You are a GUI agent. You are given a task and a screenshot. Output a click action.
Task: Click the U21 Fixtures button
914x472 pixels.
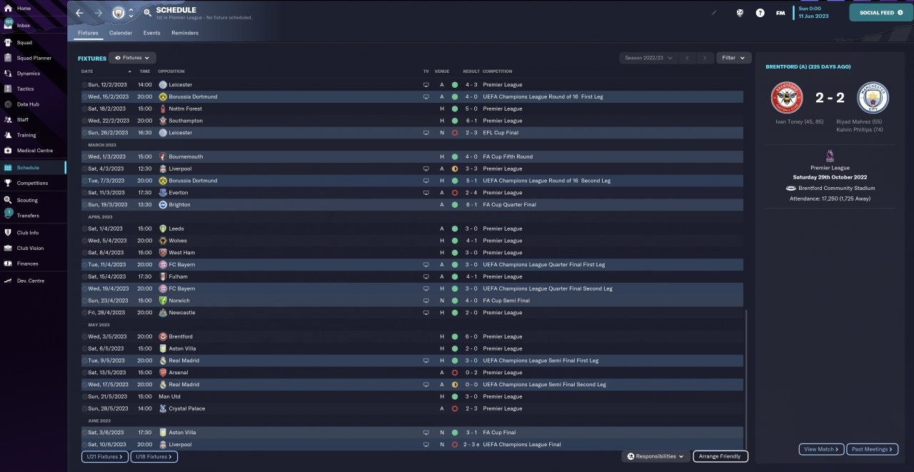point(104,456)
